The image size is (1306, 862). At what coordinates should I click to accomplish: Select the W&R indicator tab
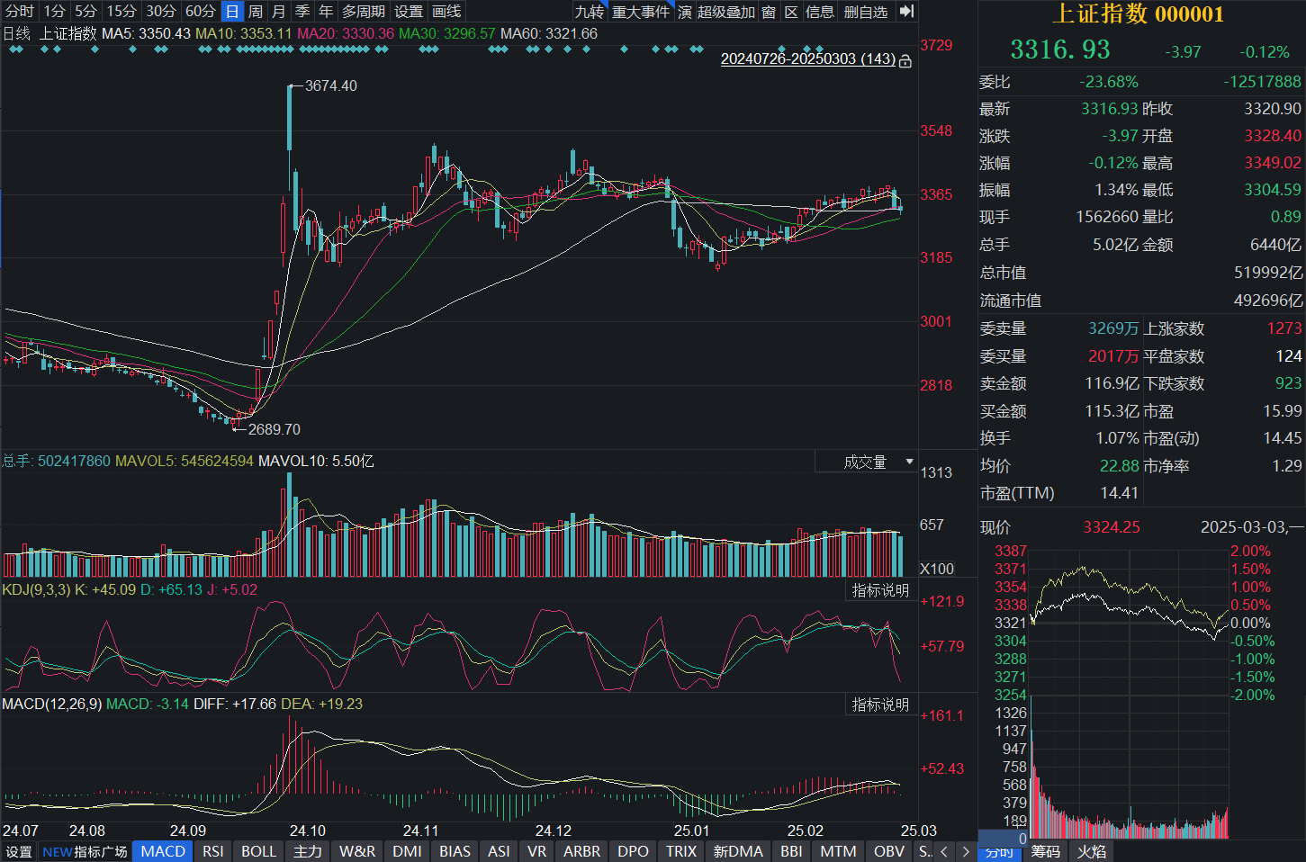[x=357, y=851]
